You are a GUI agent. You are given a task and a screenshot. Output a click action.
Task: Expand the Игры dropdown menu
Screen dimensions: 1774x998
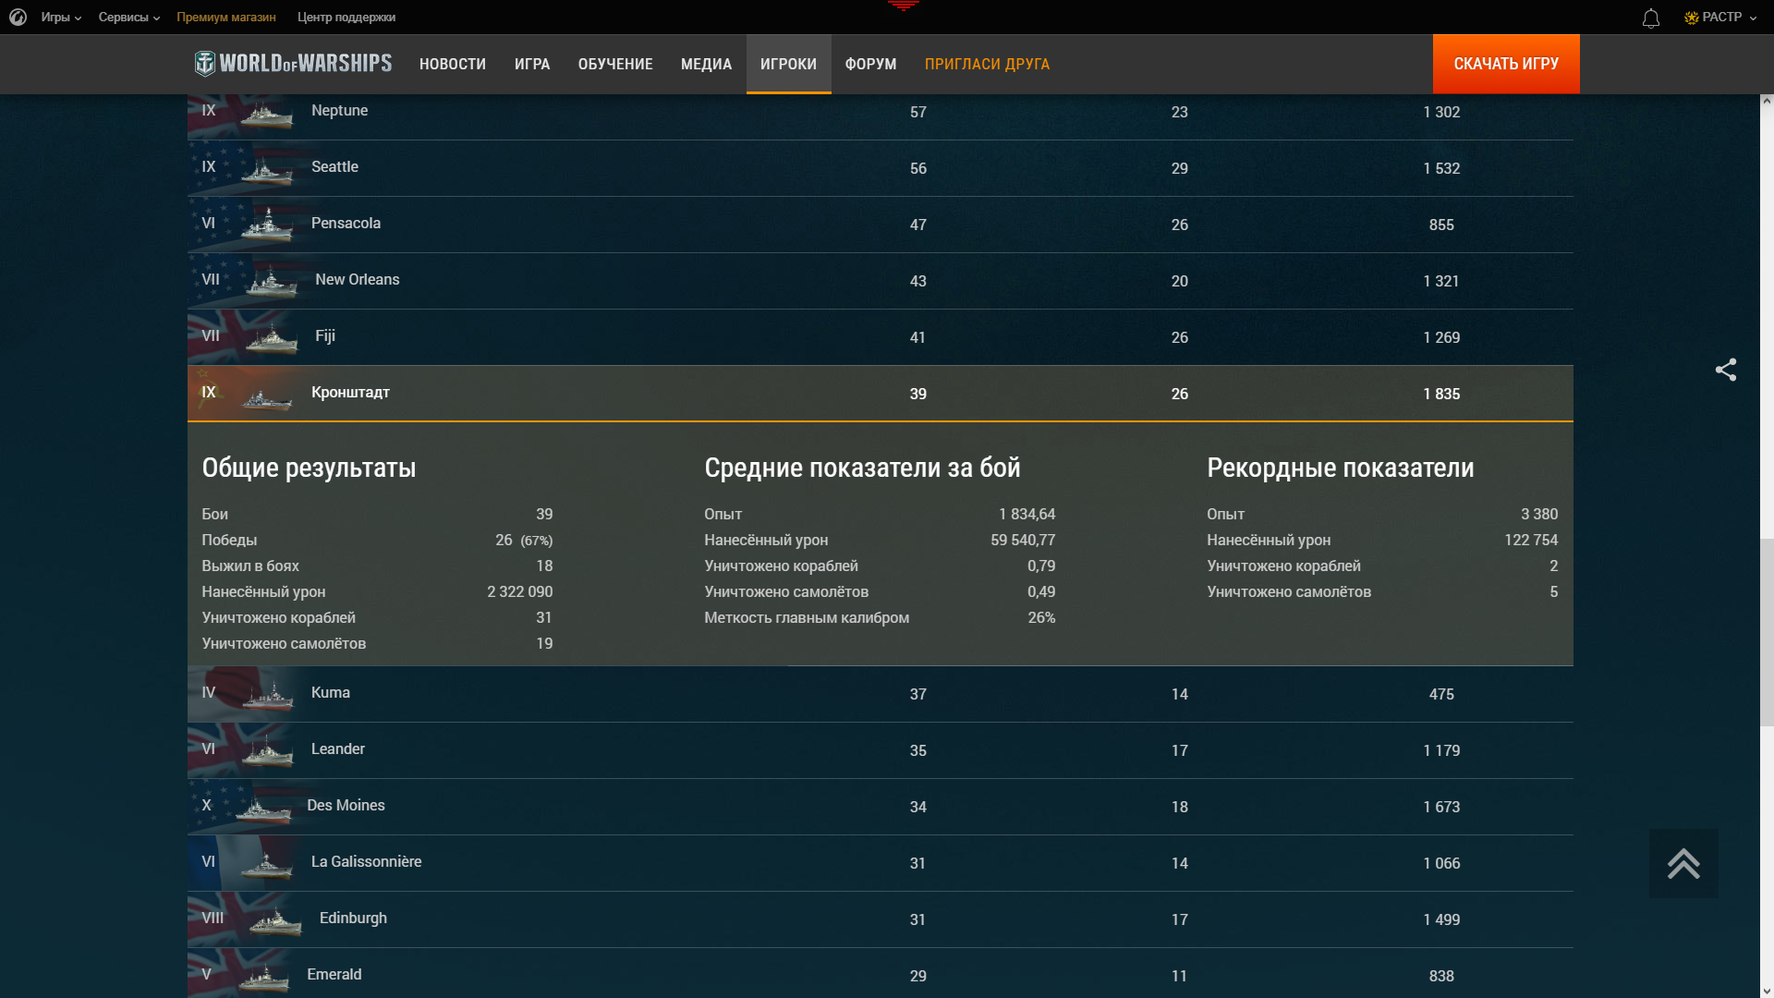tap(61, 18)
